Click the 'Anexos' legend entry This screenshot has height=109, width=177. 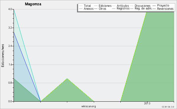[x=88, y=9]
